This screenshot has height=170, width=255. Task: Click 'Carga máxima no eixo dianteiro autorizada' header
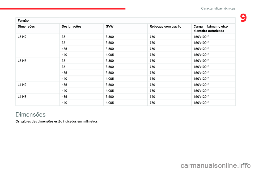[211, 29]
